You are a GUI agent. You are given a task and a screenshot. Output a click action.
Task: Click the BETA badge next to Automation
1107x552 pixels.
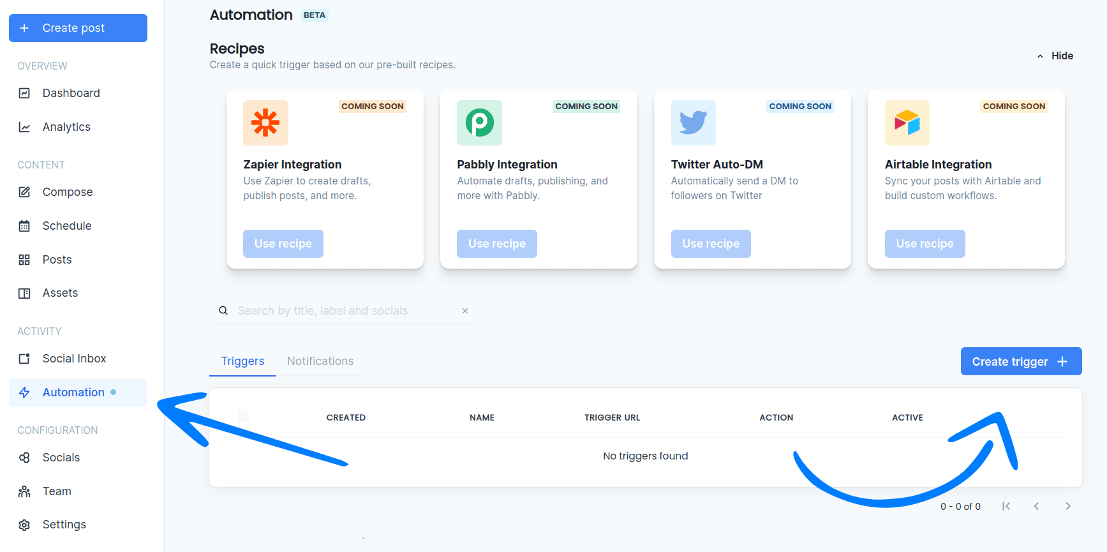pos(315,15)
